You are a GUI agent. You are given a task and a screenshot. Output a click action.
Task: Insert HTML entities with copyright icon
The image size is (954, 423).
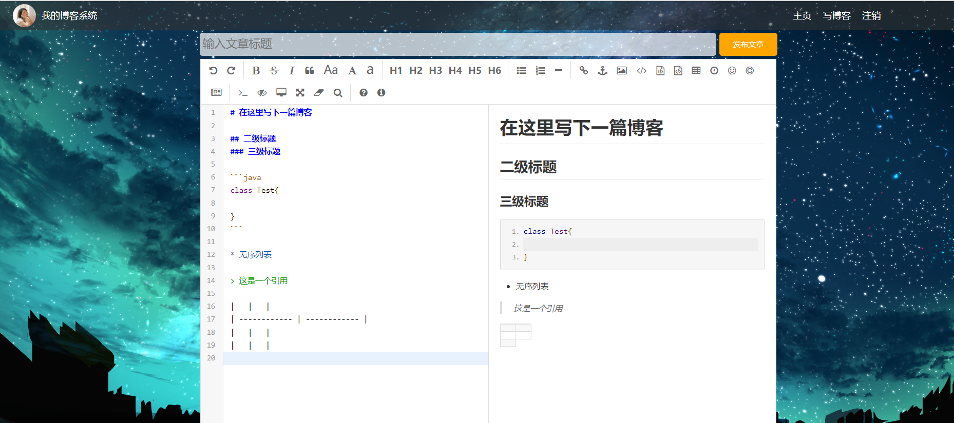pos(750,71)
